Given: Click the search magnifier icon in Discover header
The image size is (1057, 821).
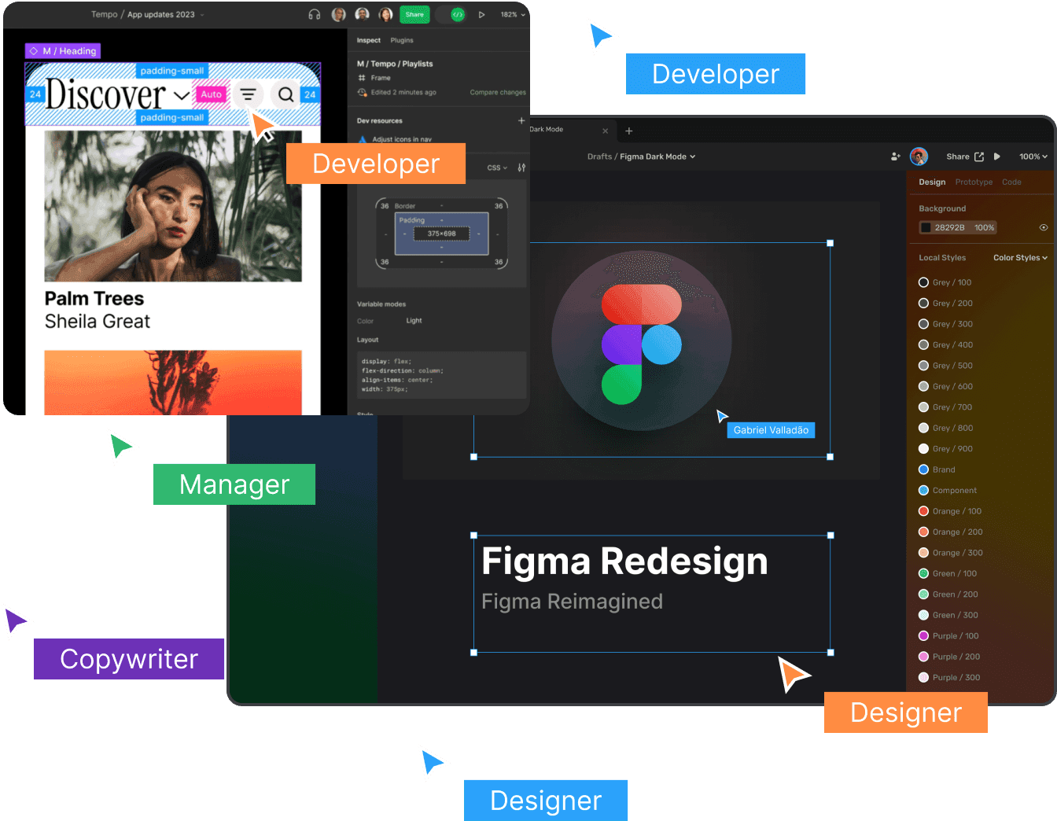Looking at the screenshot, I should [286, 94].
